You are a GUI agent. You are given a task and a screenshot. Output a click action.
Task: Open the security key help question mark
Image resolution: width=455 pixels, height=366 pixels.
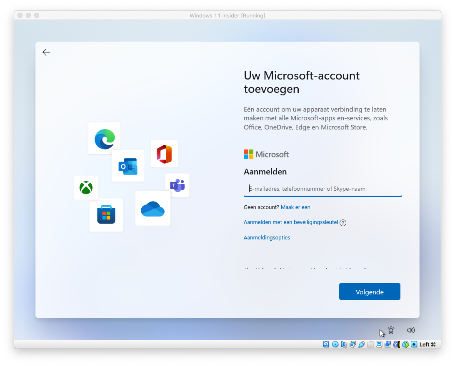click(343, 223)
